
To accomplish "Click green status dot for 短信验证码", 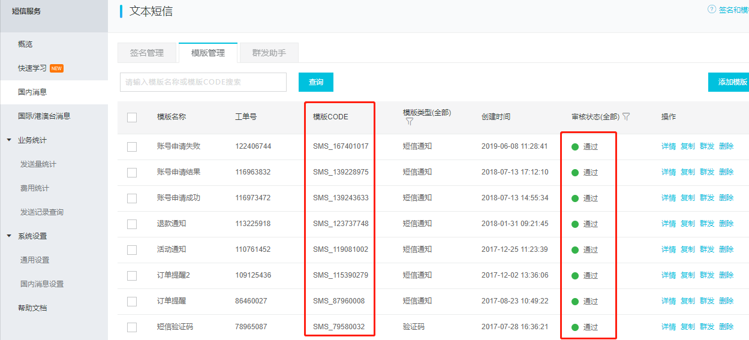I will pos(575,327).
